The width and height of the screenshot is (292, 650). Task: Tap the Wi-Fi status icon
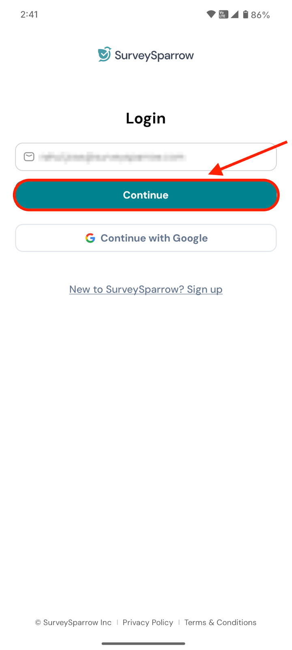211,15
